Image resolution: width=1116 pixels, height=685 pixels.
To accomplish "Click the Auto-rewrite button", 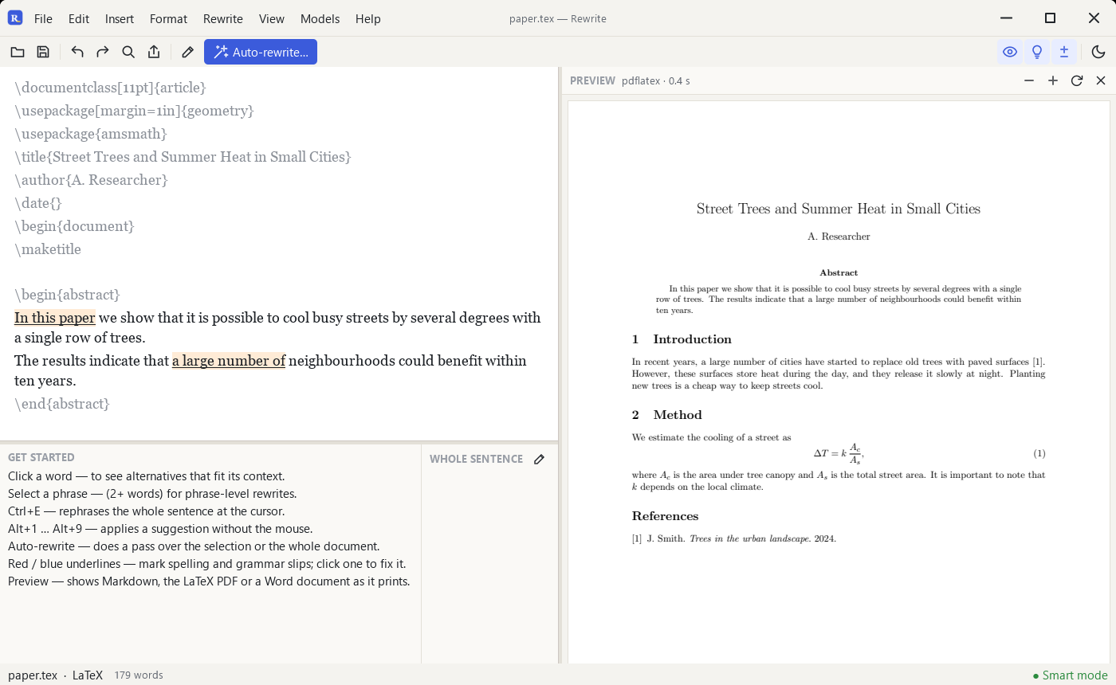I will 261,52.
